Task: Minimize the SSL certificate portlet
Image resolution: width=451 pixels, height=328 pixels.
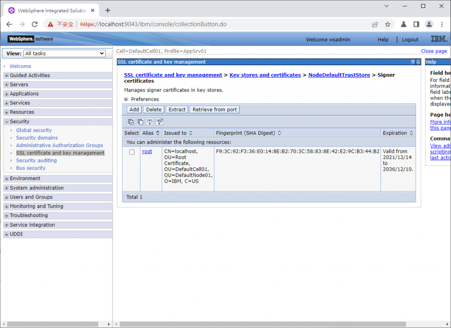Action: [418, 62]
